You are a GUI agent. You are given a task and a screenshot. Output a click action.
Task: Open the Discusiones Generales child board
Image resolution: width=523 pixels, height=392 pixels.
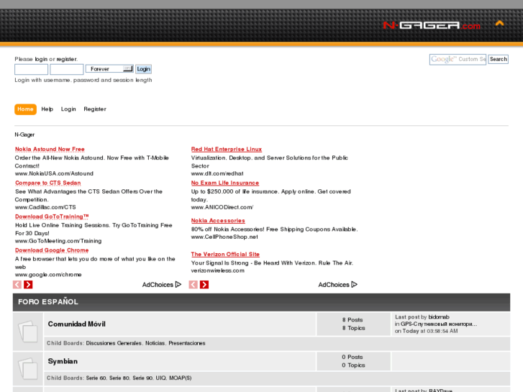tap(114, 343)
